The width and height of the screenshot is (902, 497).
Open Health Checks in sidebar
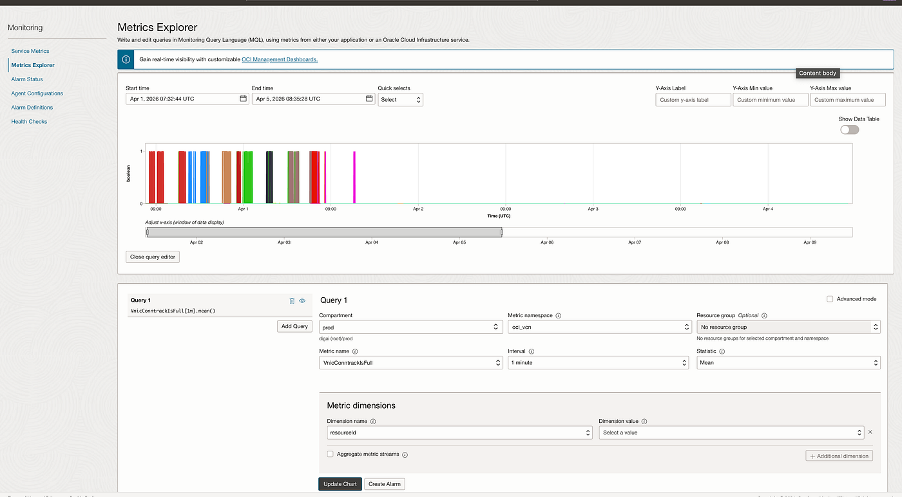[29, 122]
